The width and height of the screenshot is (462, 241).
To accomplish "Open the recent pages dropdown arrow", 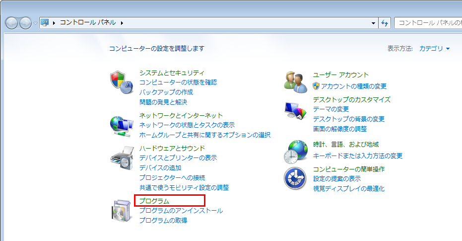I will (35, 23).
